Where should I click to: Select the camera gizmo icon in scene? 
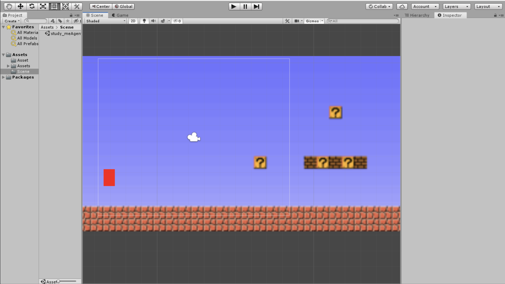pos(194,137)
